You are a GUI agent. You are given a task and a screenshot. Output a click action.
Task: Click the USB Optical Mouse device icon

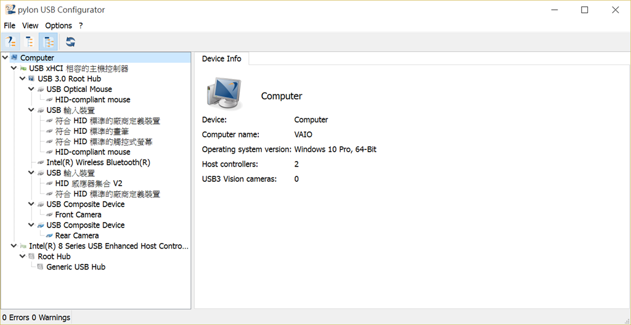point(41,89)
